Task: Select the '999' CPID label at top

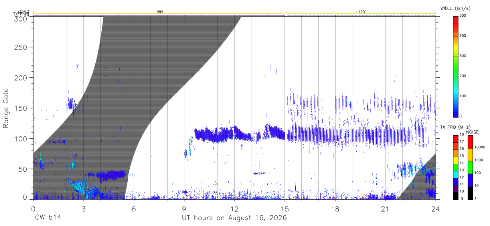Action: coord(160,12)
